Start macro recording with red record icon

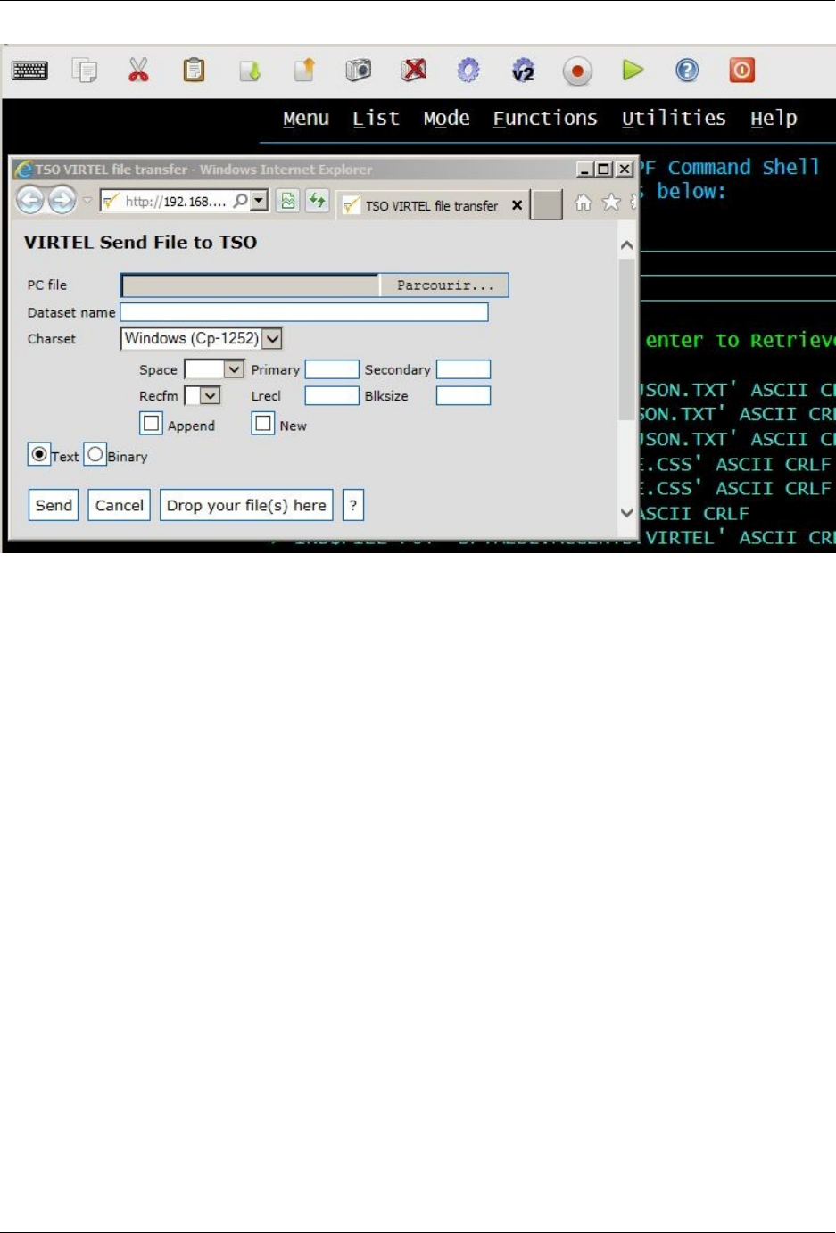coord(577,70)
